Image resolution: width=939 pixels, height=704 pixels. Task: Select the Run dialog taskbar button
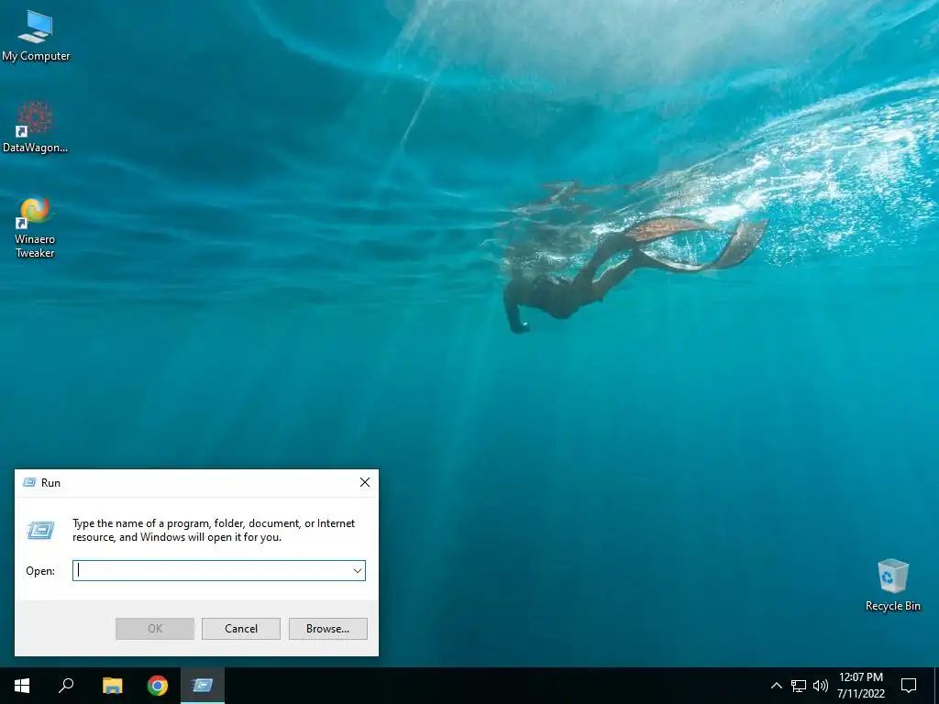tap(203, 686)
